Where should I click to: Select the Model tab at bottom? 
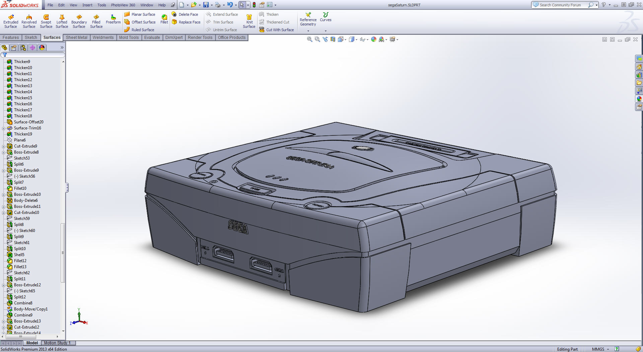(x=32, y=343)
